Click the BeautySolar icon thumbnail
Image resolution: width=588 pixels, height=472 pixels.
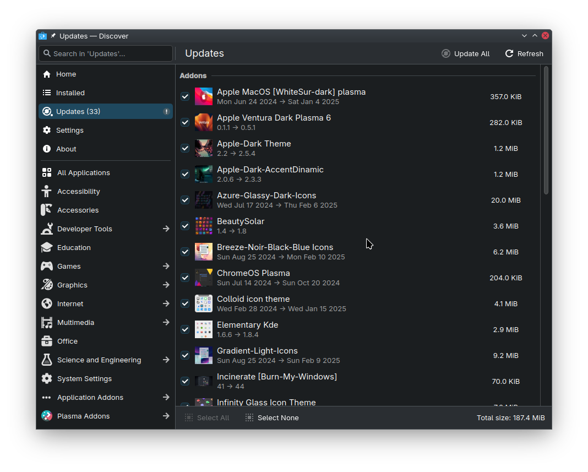coord(204,226)
